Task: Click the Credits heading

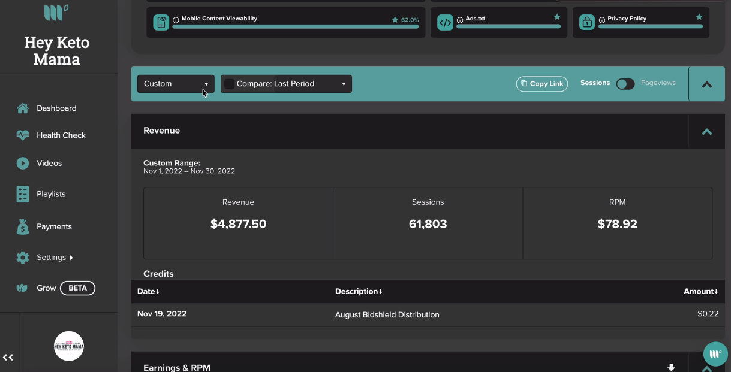Action: coord(158,274)
